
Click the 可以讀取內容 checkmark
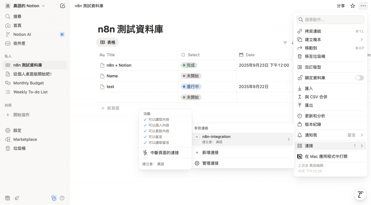point(145,120)
